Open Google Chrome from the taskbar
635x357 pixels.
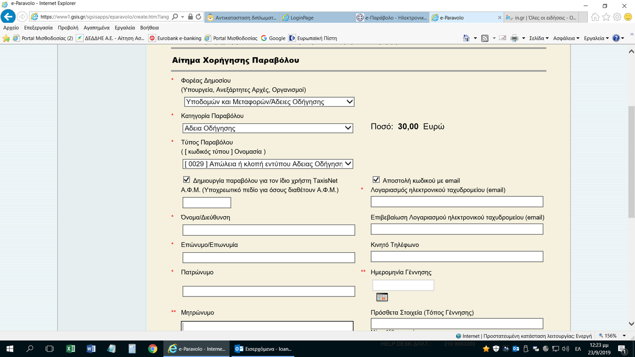click(x=152, y=349)
